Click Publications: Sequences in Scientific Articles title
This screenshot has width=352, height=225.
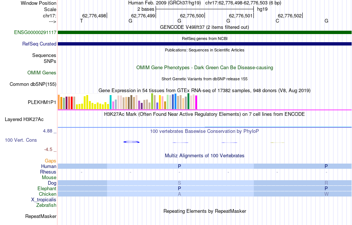[205, 50]
